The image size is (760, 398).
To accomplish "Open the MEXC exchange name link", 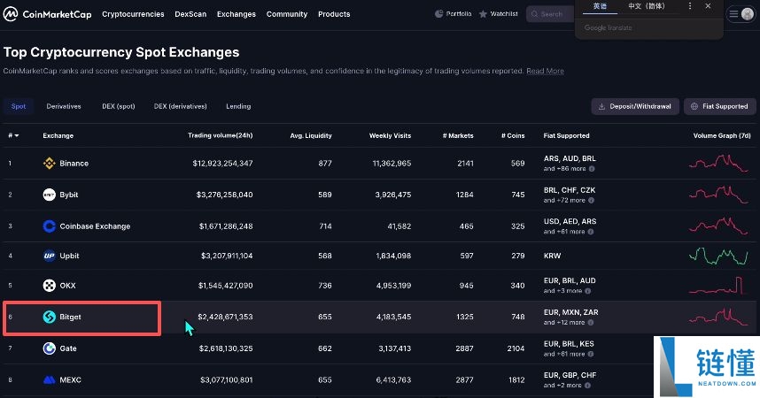I will coord(70,380).
